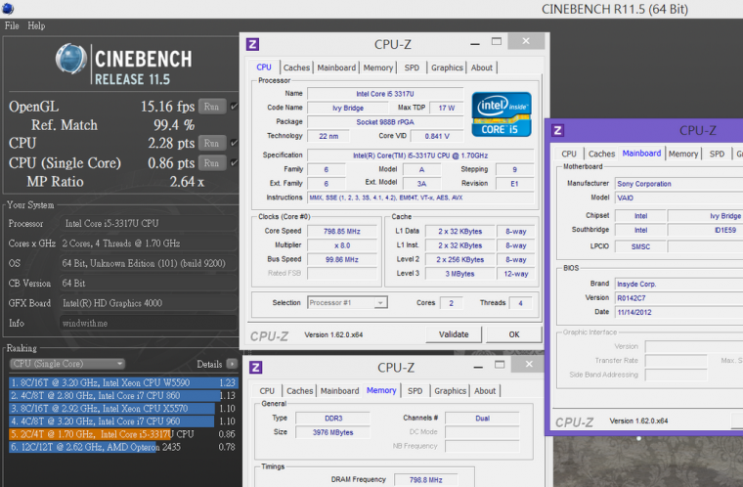This screenshot has height=487, width=743.
Task: Click the Cinebench app icon in title bar
Action: [x=9, y=9]
